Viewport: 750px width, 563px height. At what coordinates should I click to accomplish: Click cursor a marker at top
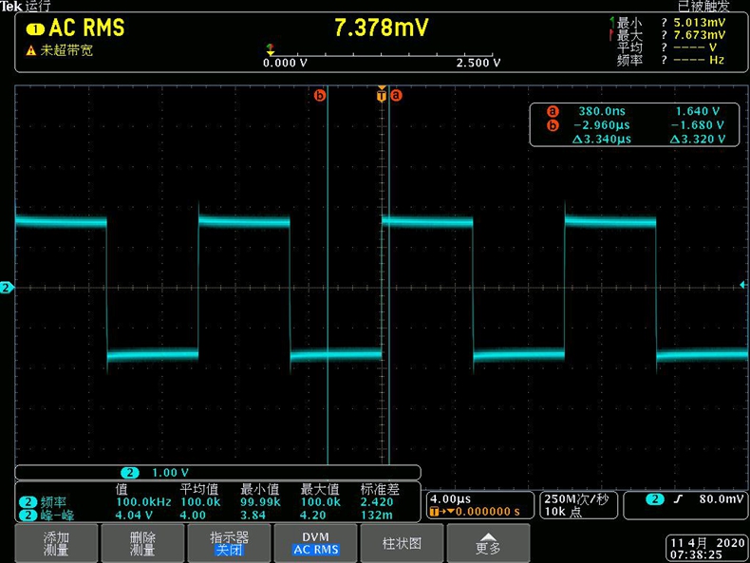(x=397, y=95)
